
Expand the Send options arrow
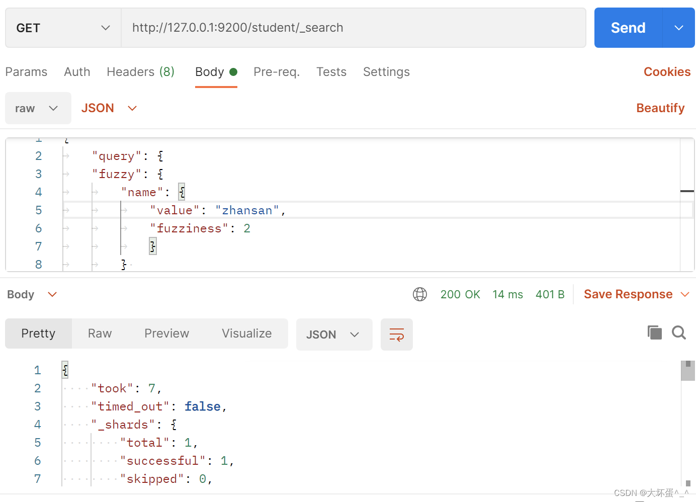[x=679, y=28]
